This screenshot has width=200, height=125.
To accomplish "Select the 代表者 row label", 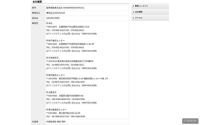I will [x=35, y=122].
